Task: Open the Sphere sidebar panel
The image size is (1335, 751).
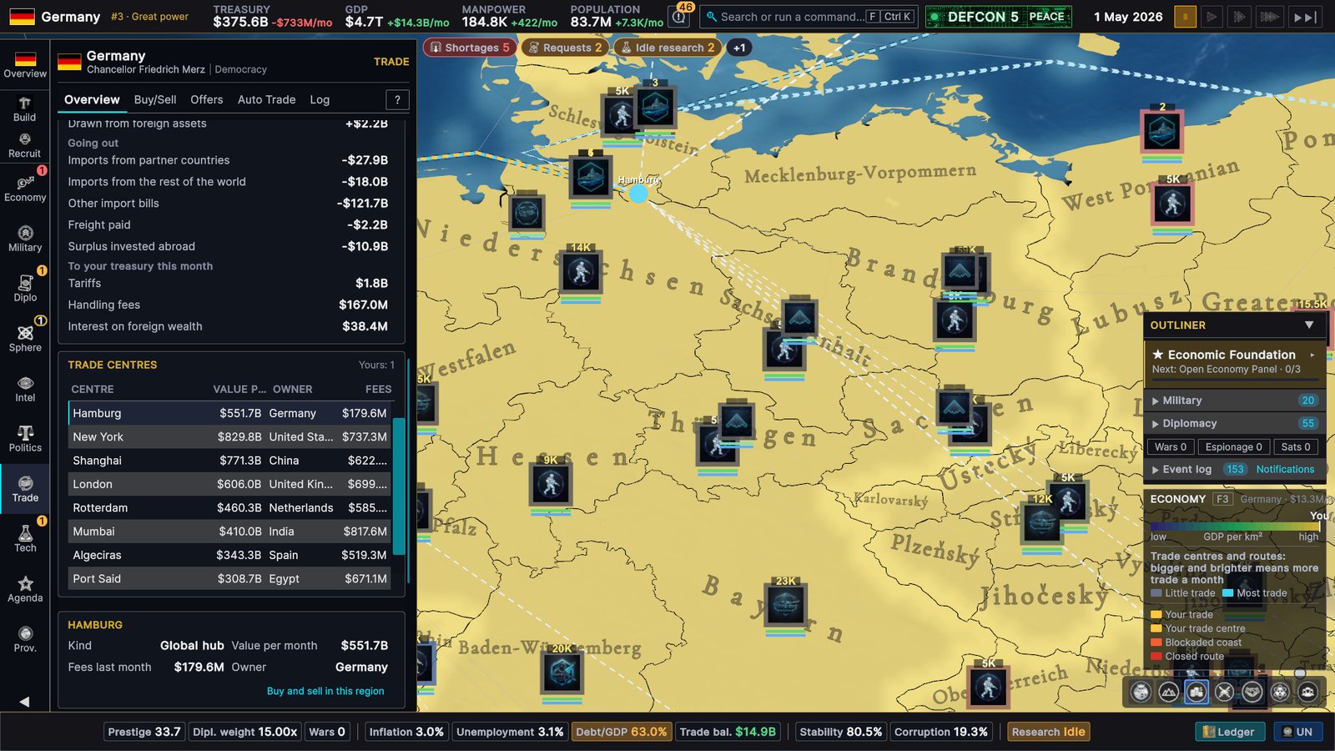Action: coord(25,339)
